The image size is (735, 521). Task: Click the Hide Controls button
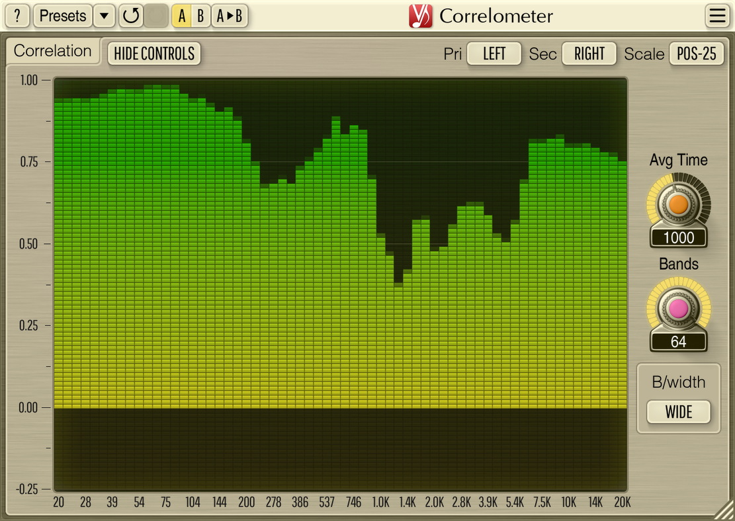point(153,54)
